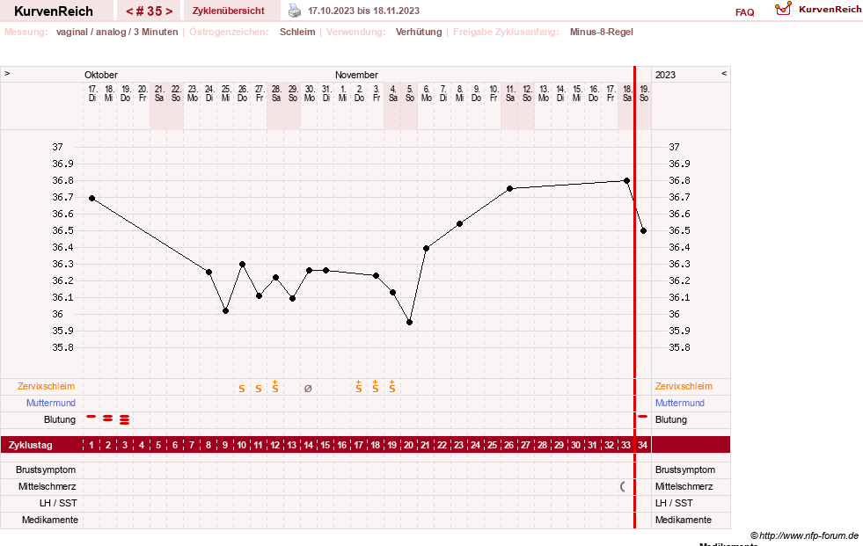This screenshot has width=863, height=546.
Task: Click the Zyklustag row label
Action: [x=30, y=445]
